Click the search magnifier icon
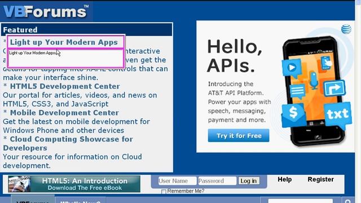Viewport: 361px width, 203px height. (x=348, y=201)
